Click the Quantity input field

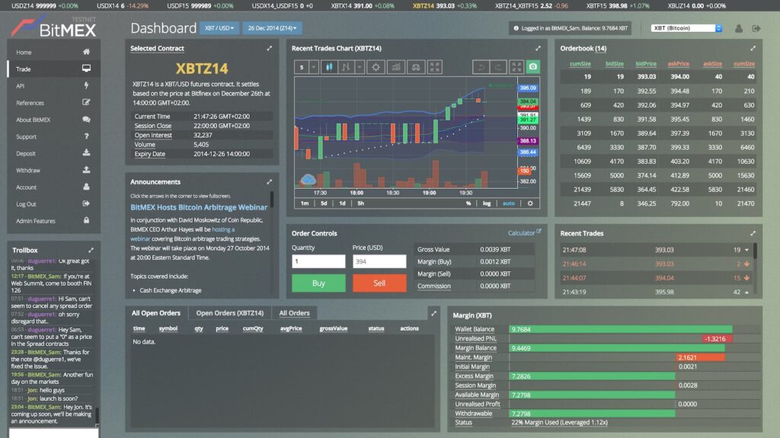pos(318,261)
